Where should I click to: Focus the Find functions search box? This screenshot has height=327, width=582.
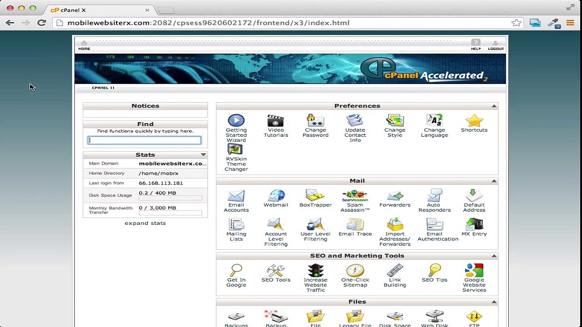click(144, 140)
